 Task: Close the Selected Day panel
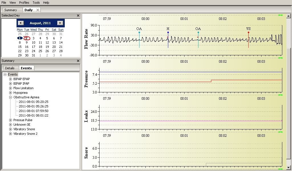[78, 16]
